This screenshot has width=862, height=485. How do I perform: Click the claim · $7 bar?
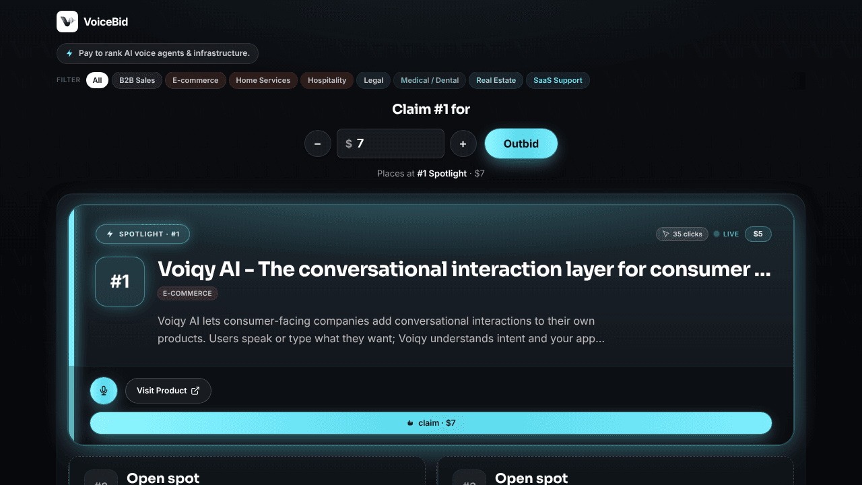[431, 423]
